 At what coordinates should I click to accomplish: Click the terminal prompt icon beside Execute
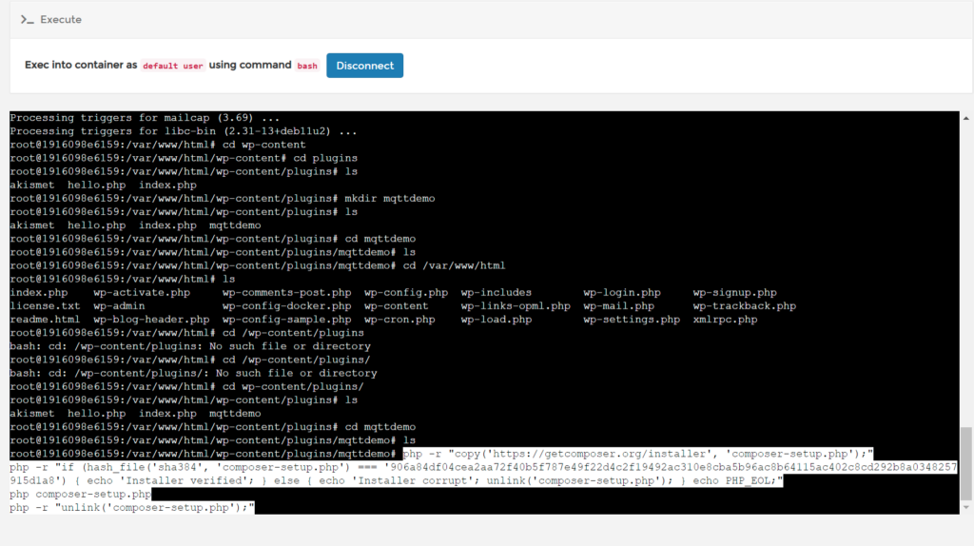[x=28, y=19]
